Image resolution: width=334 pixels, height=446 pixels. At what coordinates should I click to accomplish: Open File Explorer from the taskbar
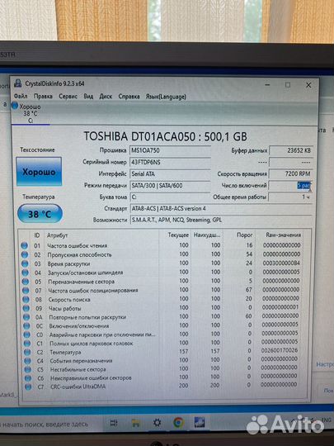135,423
